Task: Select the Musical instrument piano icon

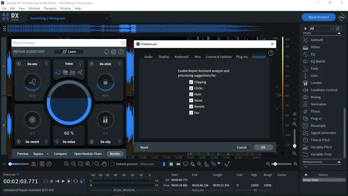Action: point(65,72)
